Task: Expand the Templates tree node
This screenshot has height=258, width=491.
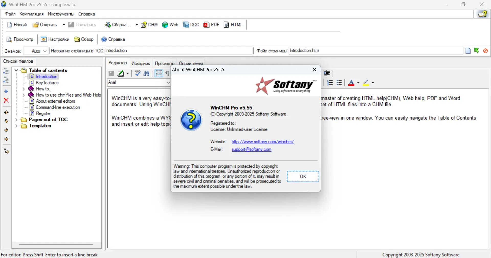Action: click(16, 126)
